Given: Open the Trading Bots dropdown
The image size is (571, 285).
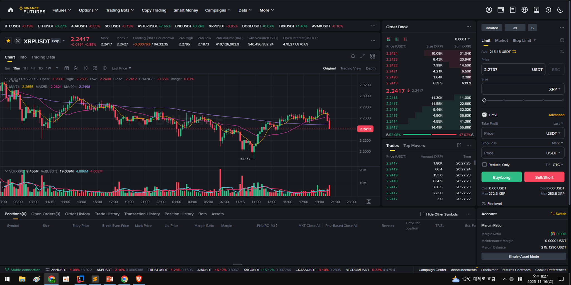Looking at the screenshot, I should (x=120, y=10).
